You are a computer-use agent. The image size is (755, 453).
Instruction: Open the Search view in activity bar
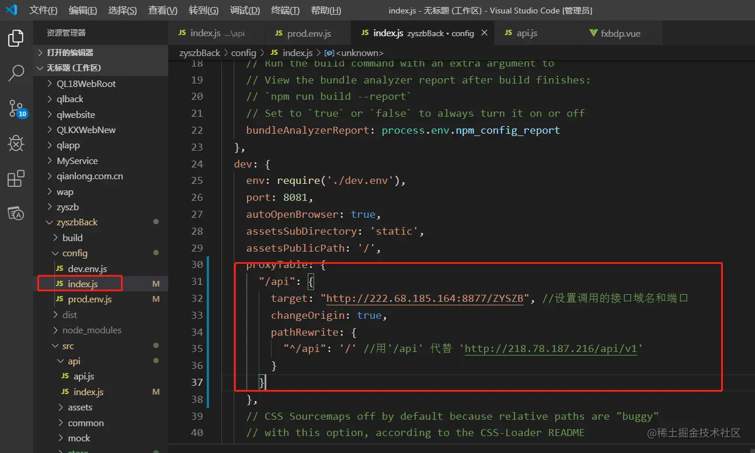pos(16,73)
